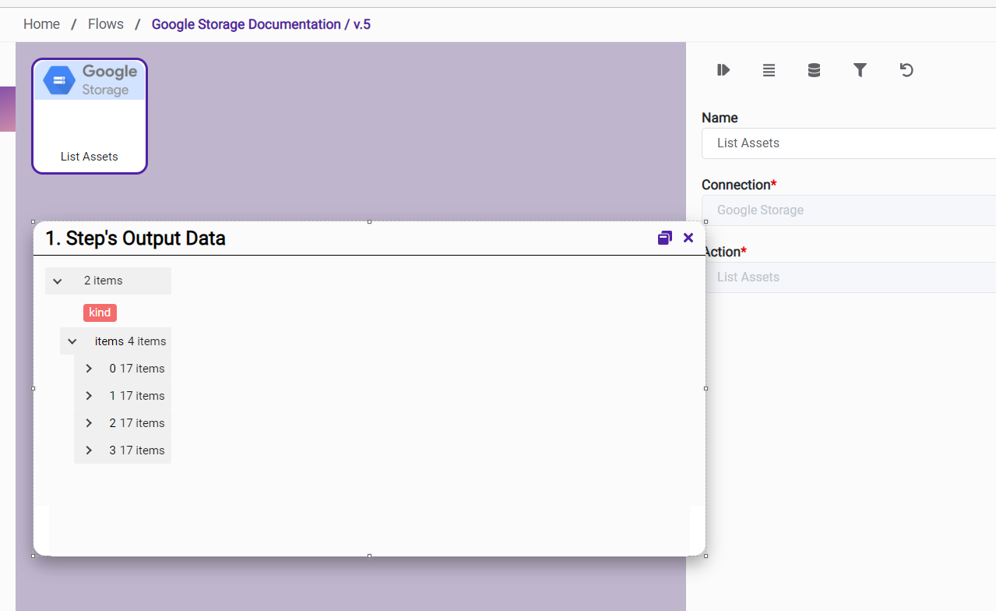Click the run step play icon
This screenshot has height=611, width=996.
point(723,70)
